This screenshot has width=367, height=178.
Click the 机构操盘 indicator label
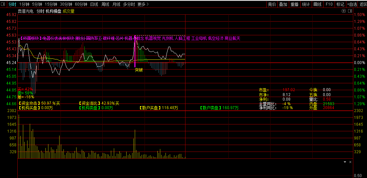click(x=53, y=11)
